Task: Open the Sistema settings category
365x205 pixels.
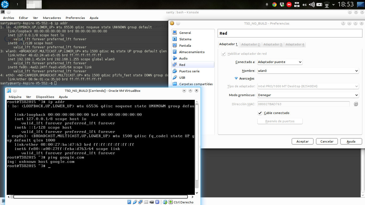Action: (193, 39)
